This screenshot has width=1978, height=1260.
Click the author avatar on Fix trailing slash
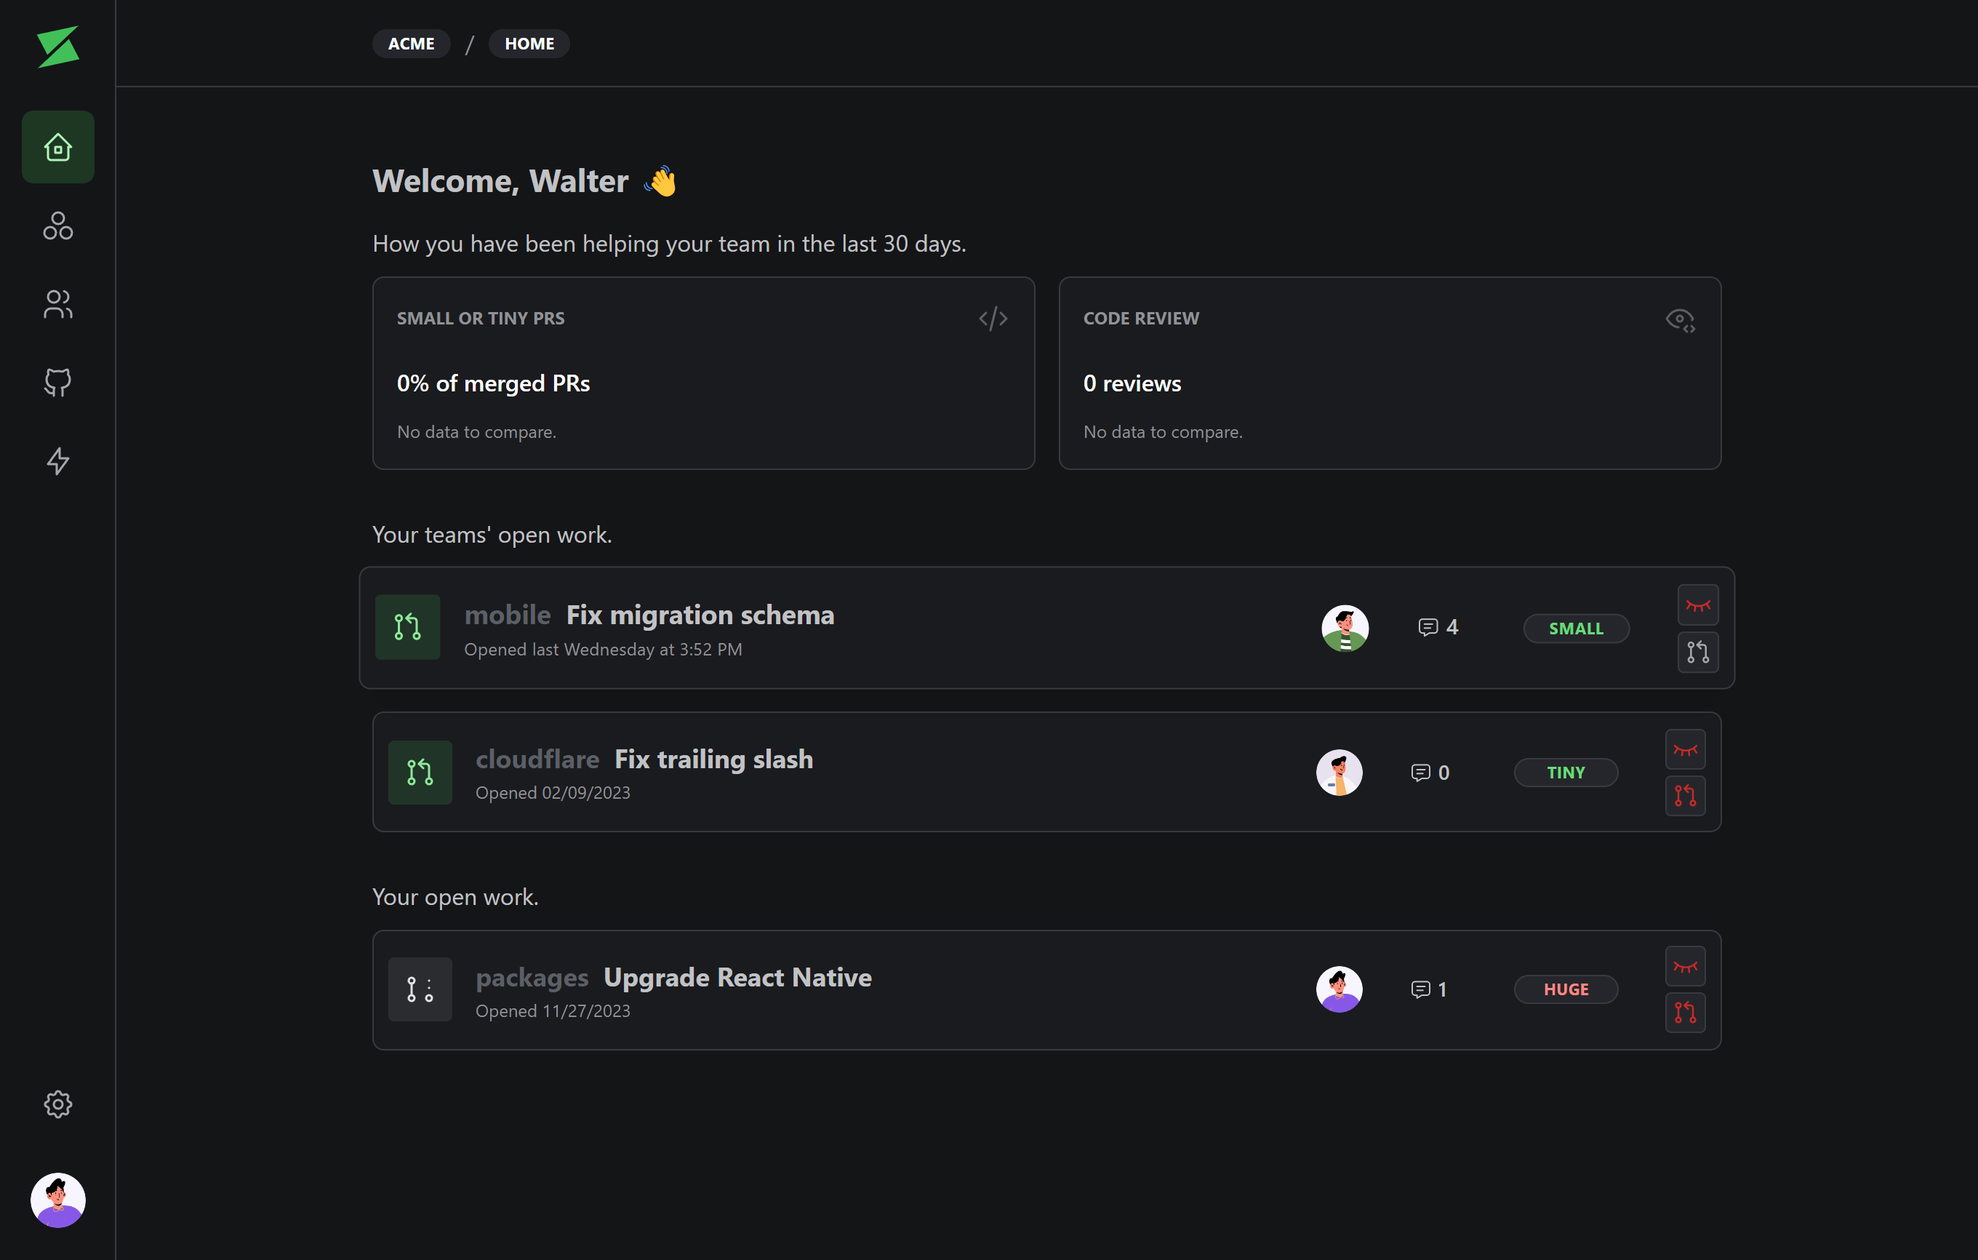point(1339,773)
